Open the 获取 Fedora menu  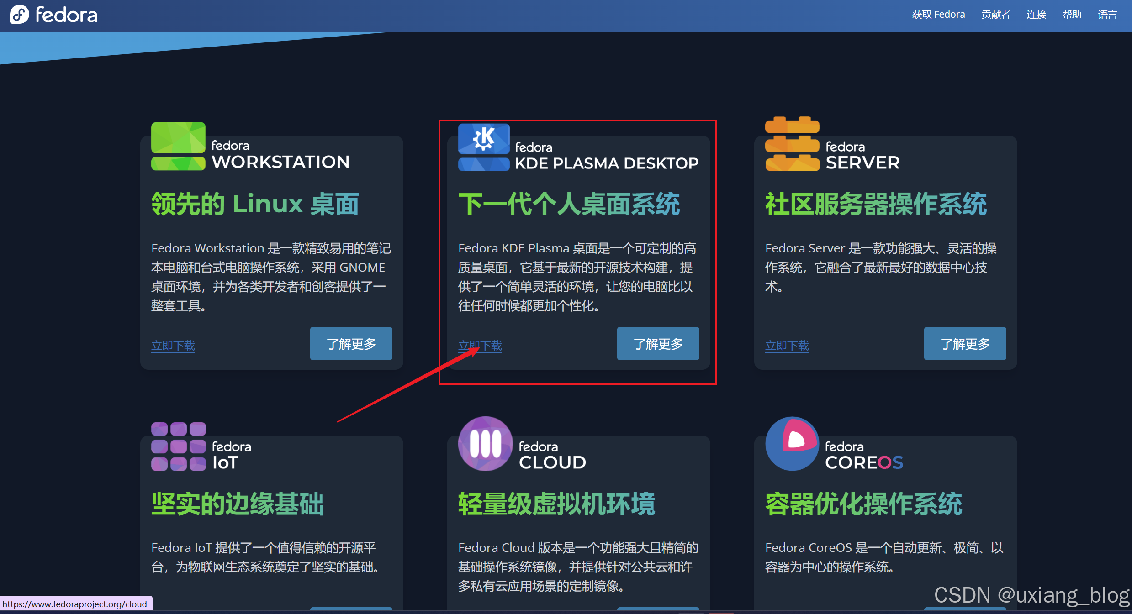[x=938, y=15]
